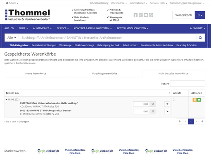The height and width of the screenshot is (157, 211).
Task: Open the YouTube social icon
Action: (x=146, y=15)
